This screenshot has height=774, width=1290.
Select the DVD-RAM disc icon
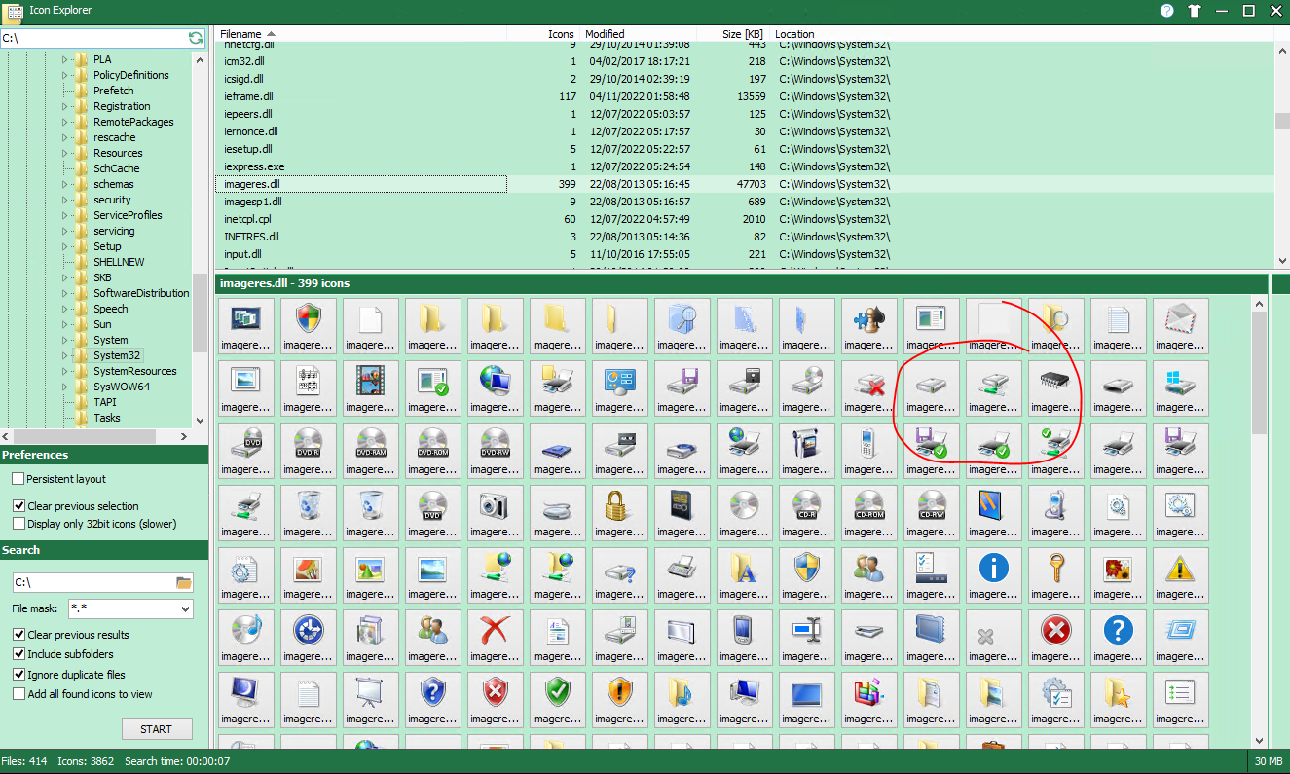point(370,451)
